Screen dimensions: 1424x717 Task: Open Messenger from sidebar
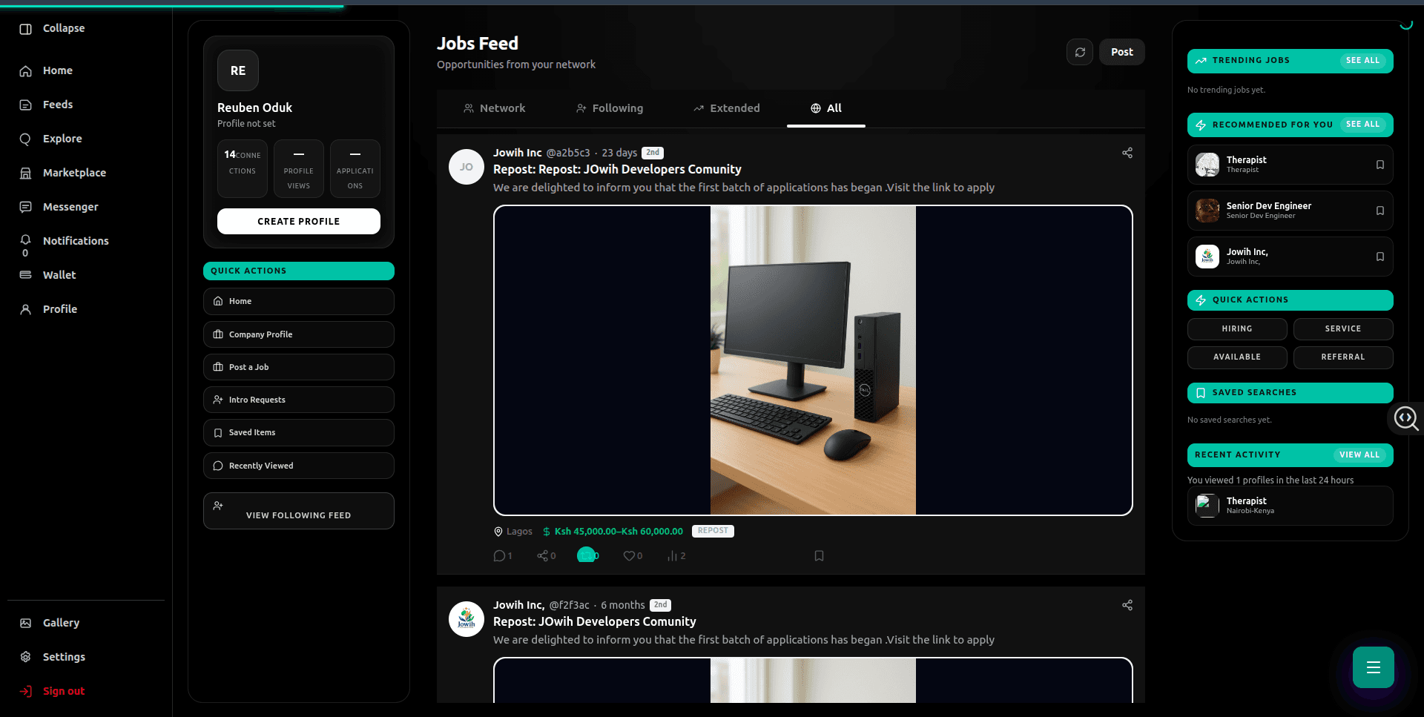click(59, 207)
